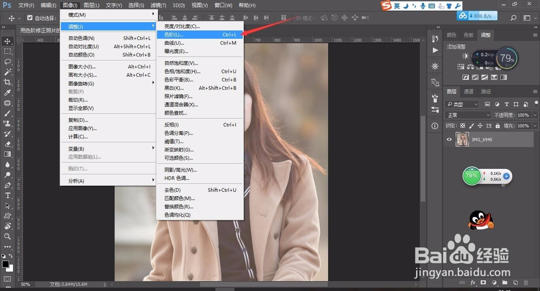Screen dimensions: 540x291
Task: Select the Rectangular Marquee tool
Action: pyautogui.click(x=7, y=51)
